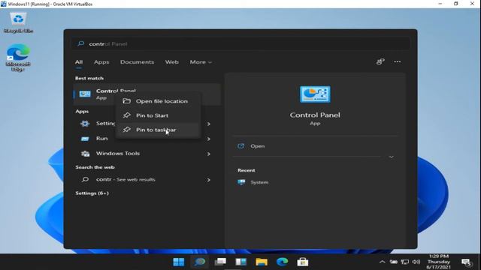Click the Run app icon
Viewport: 481px width, 270px height.
(x=85, y=139)
